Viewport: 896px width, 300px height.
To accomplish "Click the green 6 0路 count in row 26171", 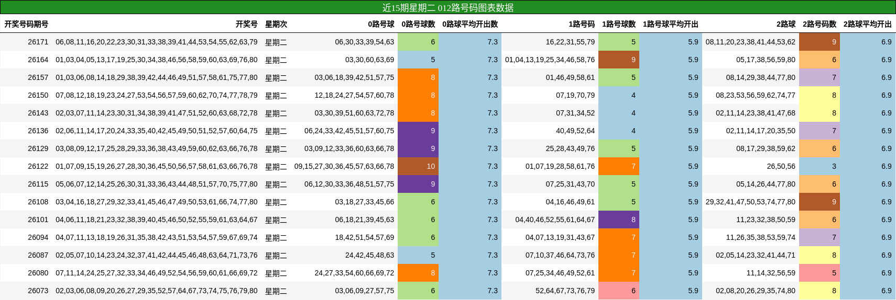I will [418, 42].
